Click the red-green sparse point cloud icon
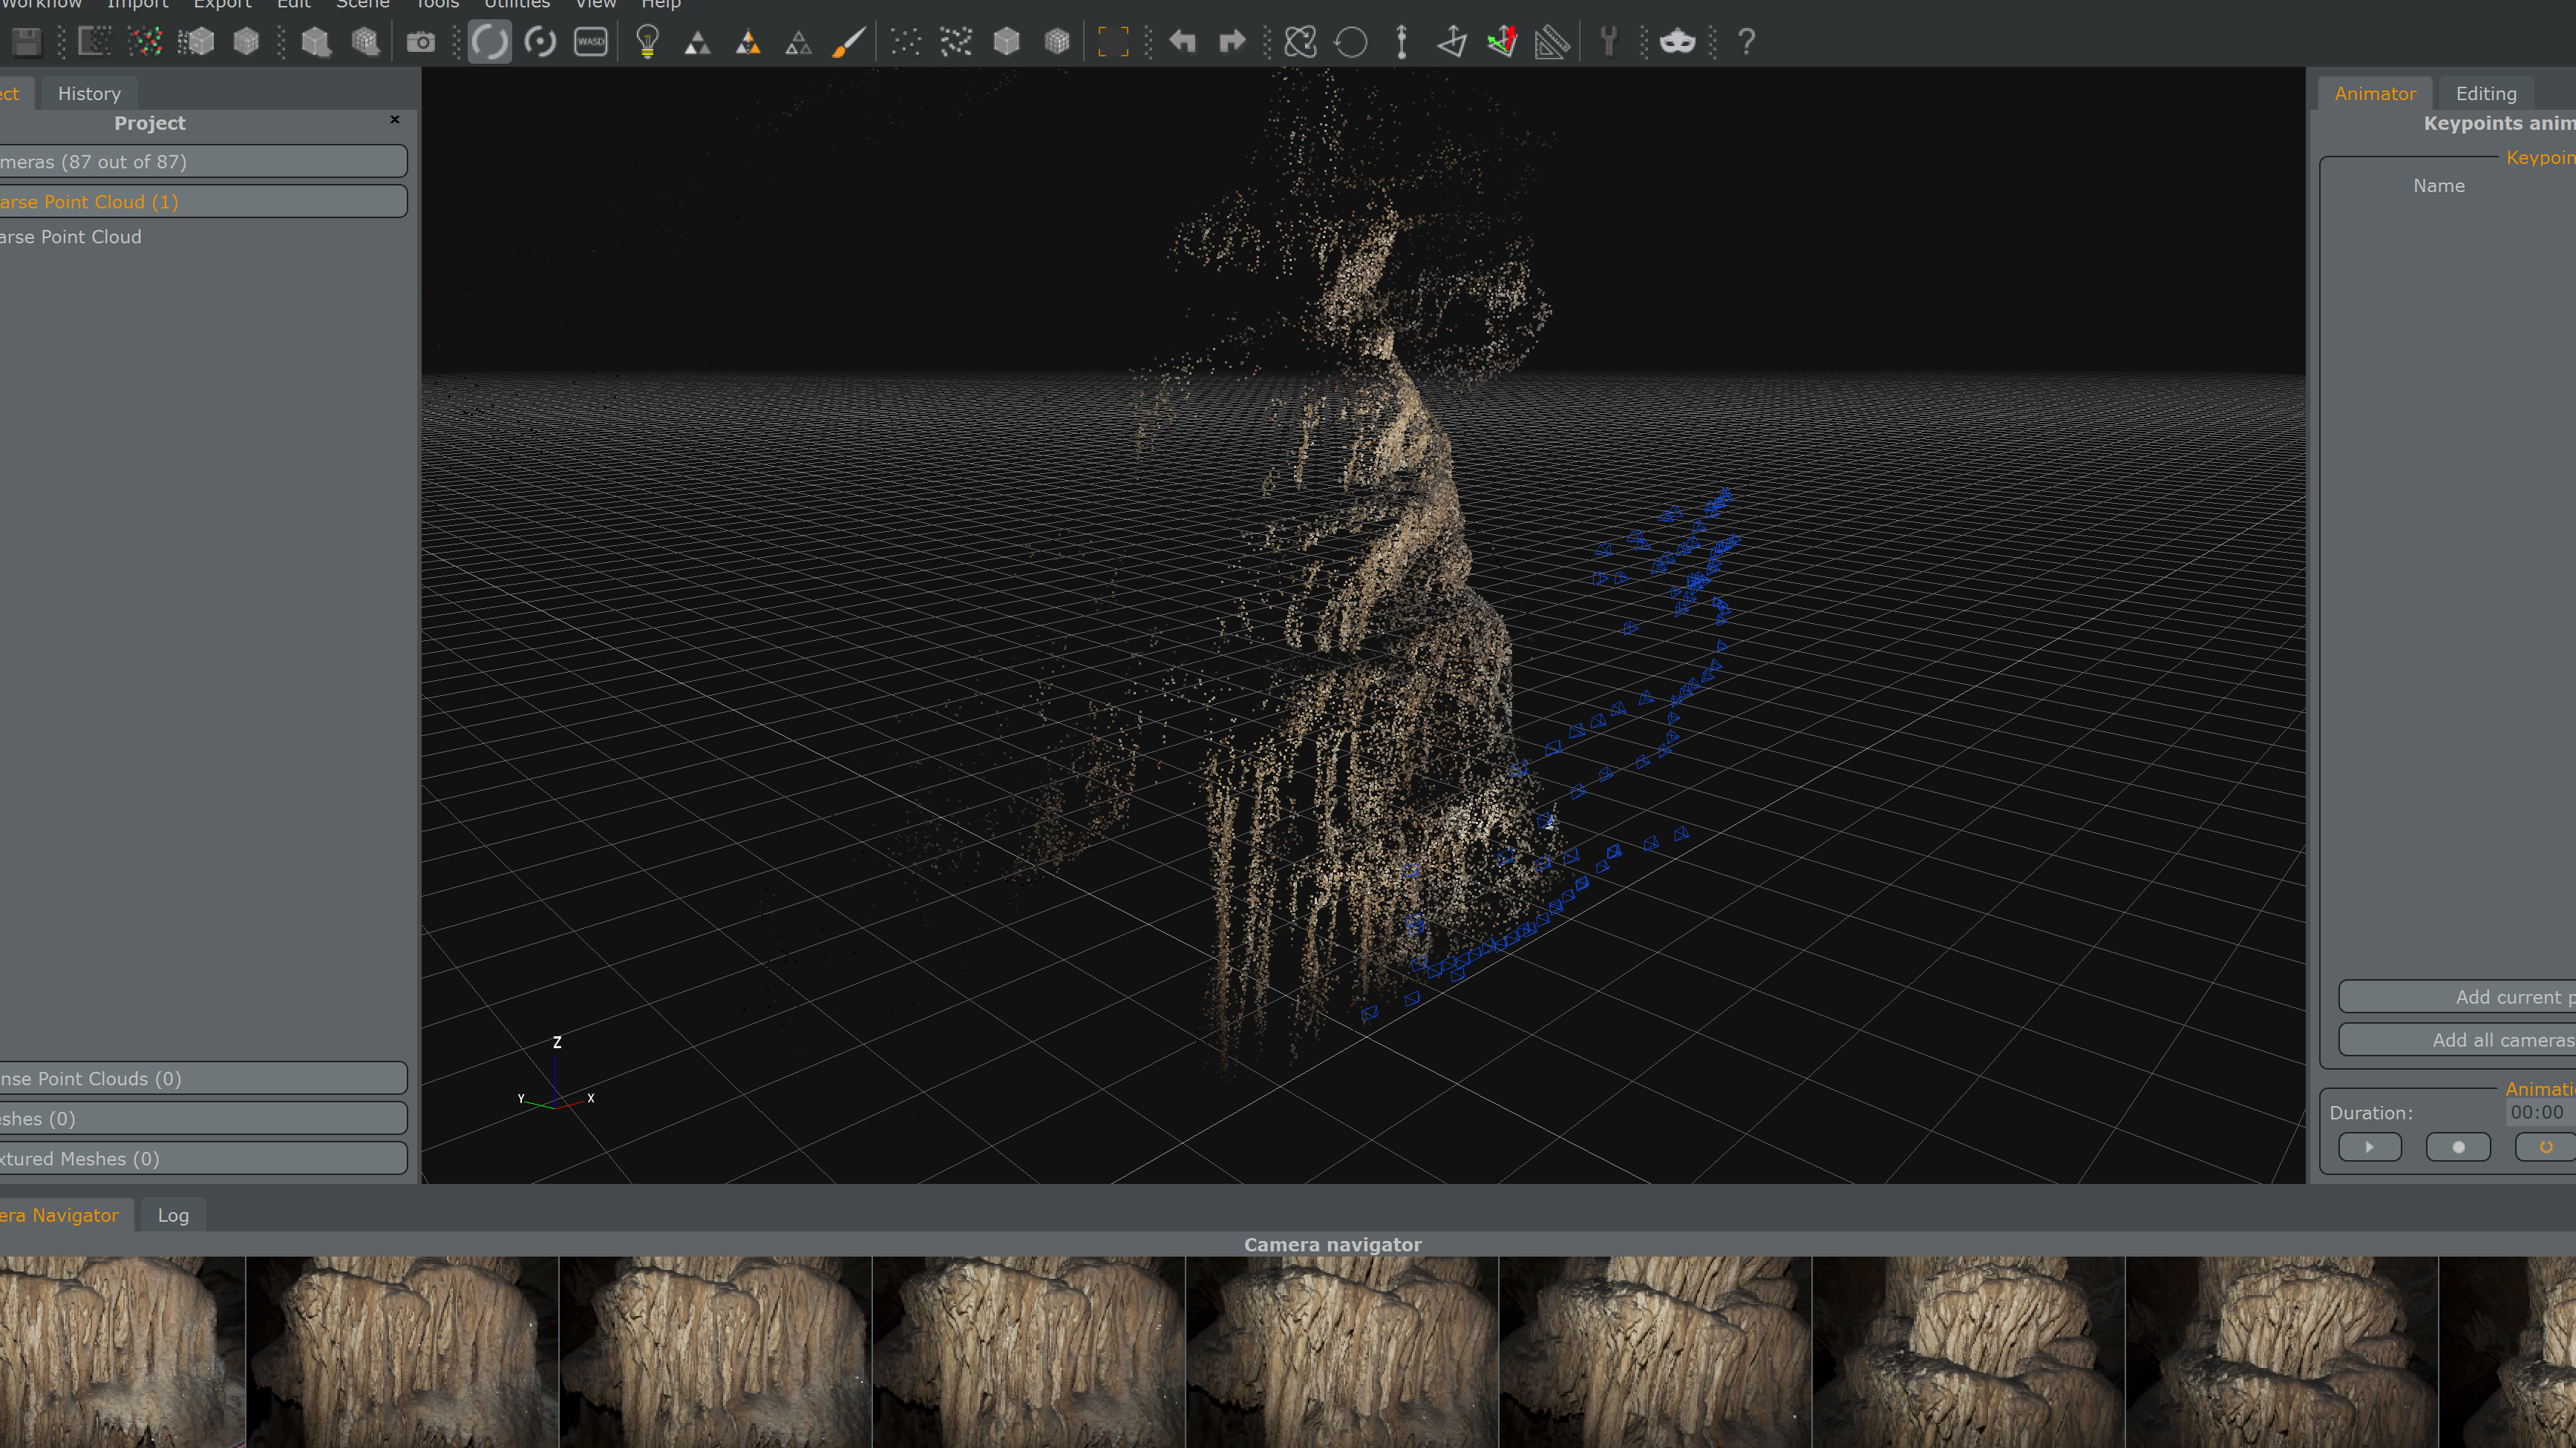This screenshot has height=1448, width=2576. 145,42
